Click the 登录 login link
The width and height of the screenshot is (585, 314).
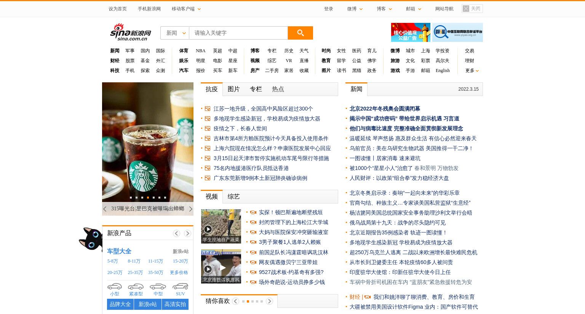point(329,9)
